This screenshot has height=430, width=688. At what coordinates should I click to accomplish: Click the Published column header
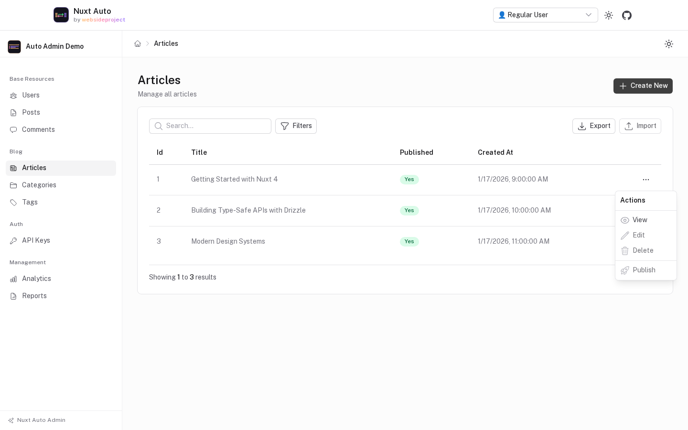tap(417, 152)
